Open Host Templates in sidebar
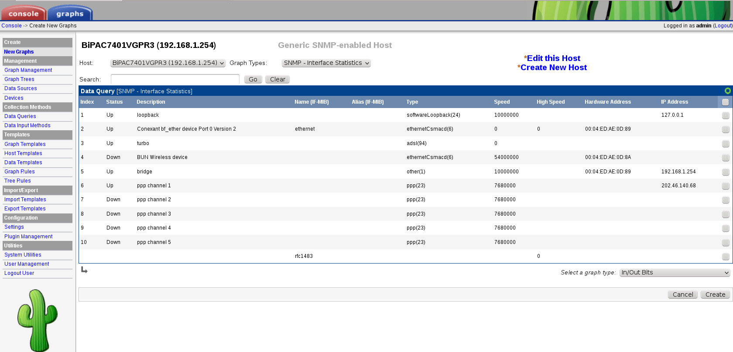Viewport: 733px width, 352px height. tap(23, 153)
